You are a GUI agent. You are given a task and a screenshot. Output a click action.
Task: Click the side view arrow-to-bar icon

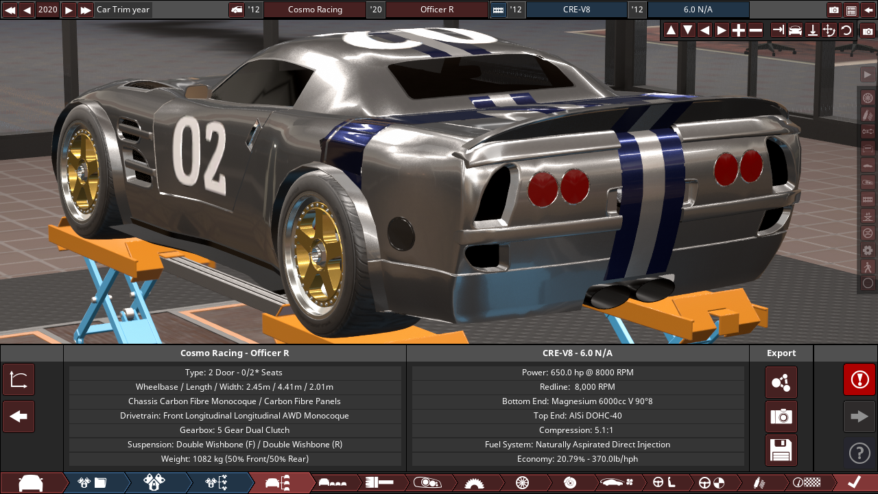click(x=778, y=30)
